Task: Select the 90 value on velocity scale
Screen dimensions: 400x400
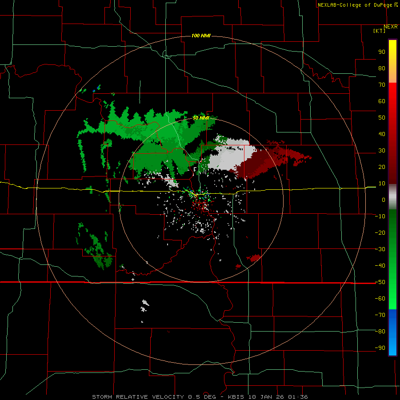Action: click(x=382, y=52)
